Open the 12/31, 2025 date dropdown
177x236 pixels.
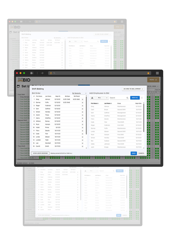tap(153, 86)
